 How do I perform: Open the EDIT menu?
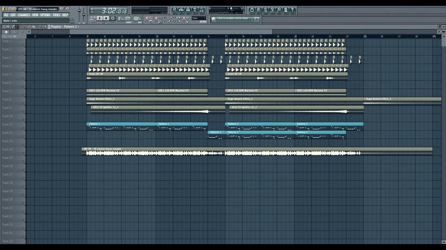13,15
